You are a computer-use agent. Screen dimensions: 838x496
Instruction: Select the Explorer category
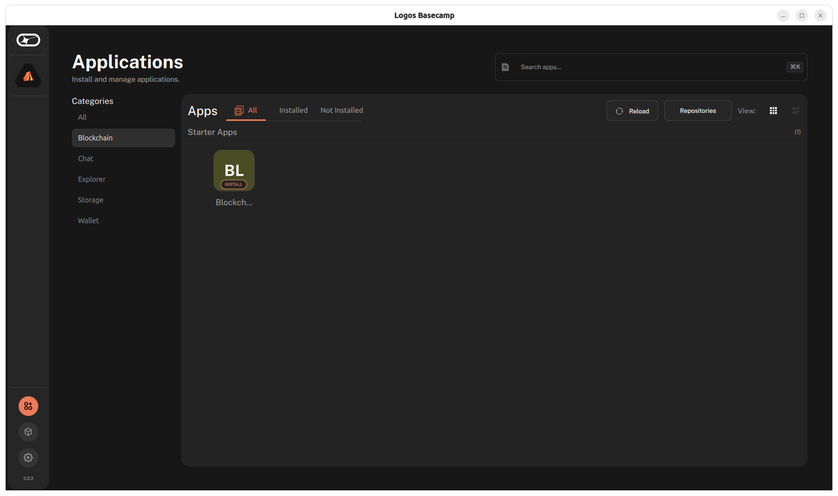point(123,179)
